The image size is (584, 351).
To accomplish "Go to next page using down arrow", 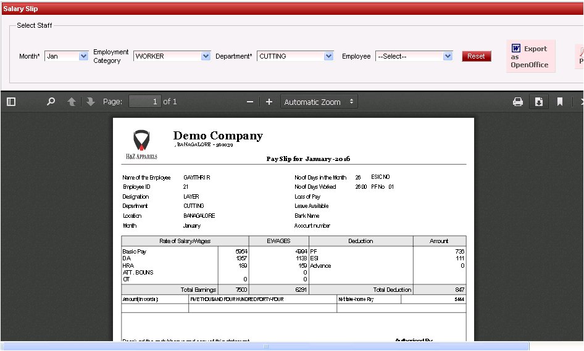I will [91, 102].
